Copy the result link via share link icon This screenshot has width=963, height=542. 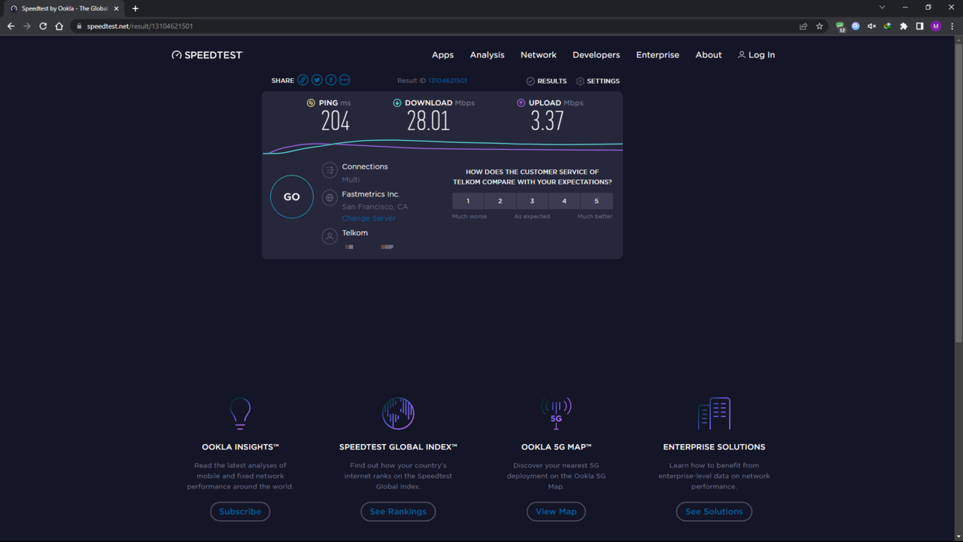[303, 80]
